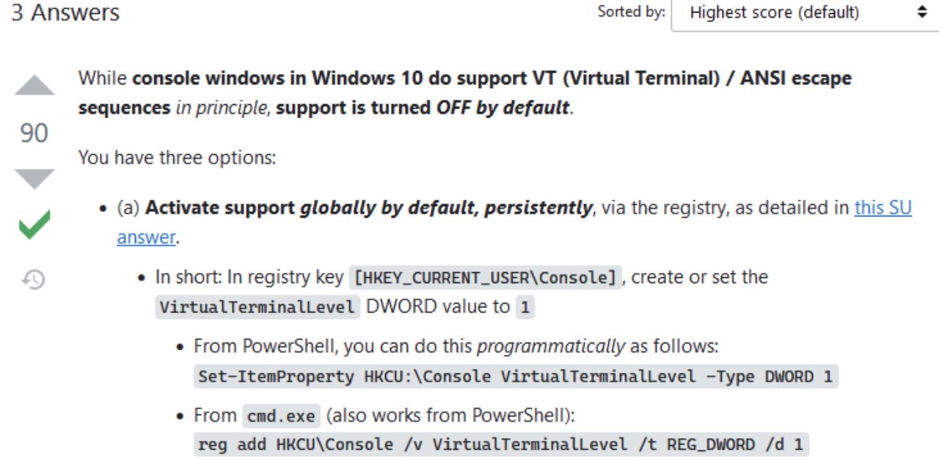Click the sort dropdown's up-down arrow
Viewport: 939px width, 468px height.
[922, 12]
